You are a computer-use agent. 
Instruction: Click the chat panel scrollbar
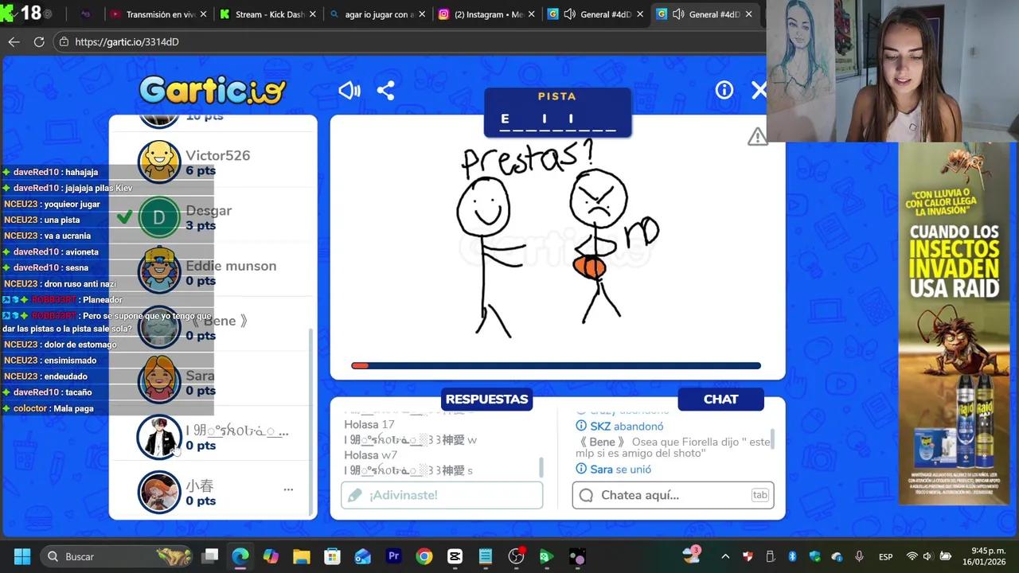(772, 439)
